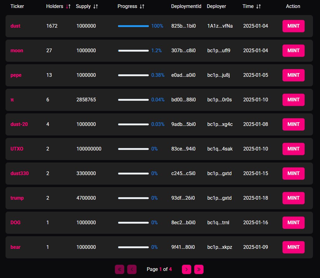Open the dust ticker link

click(x=15, y=26)
